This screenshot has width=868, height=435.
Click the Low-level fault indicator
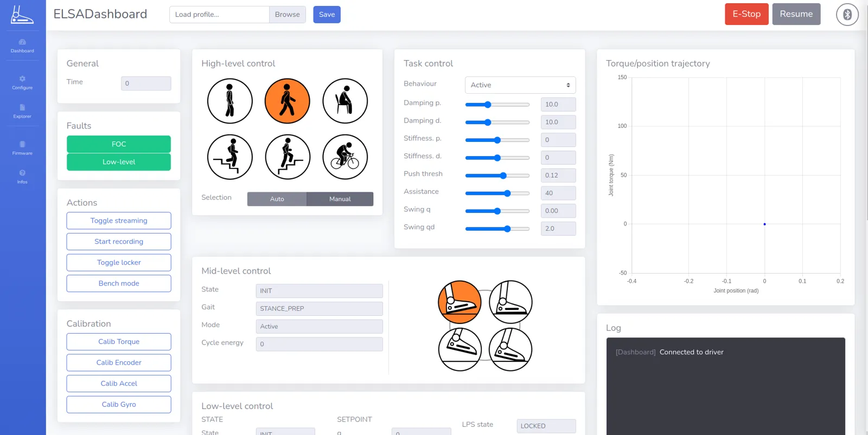click(x=119, y=162)
